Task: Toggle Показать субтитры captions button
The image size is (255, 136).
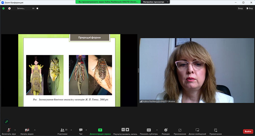Action: click(x=149, y=132)
